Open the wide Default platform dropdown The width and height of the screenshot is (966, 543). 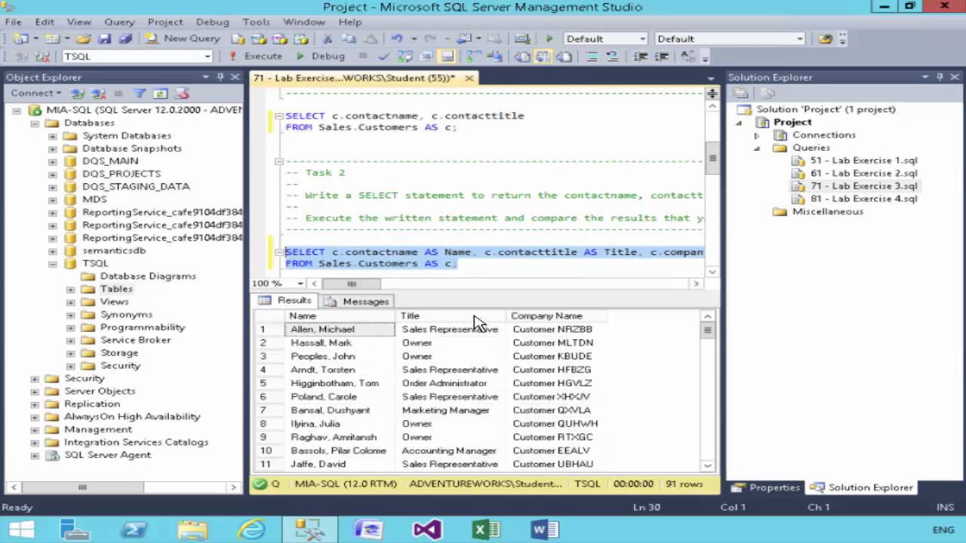(x=800, y=38)
